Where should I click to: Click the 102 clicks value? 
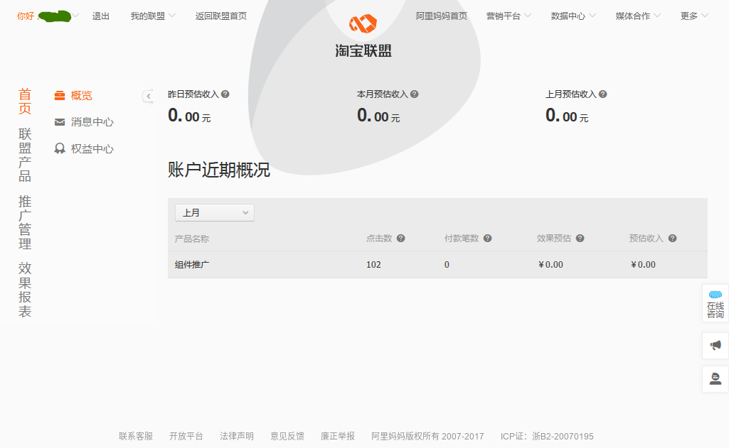pos(373,265)
